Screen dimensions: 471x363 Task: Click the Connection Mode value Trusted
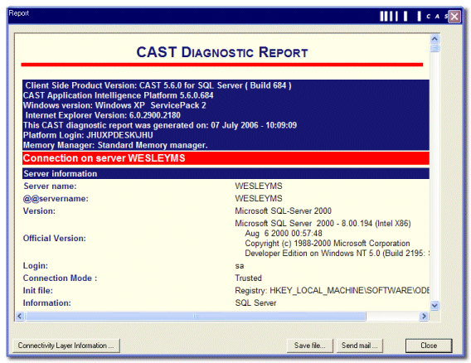coord(249,278)
